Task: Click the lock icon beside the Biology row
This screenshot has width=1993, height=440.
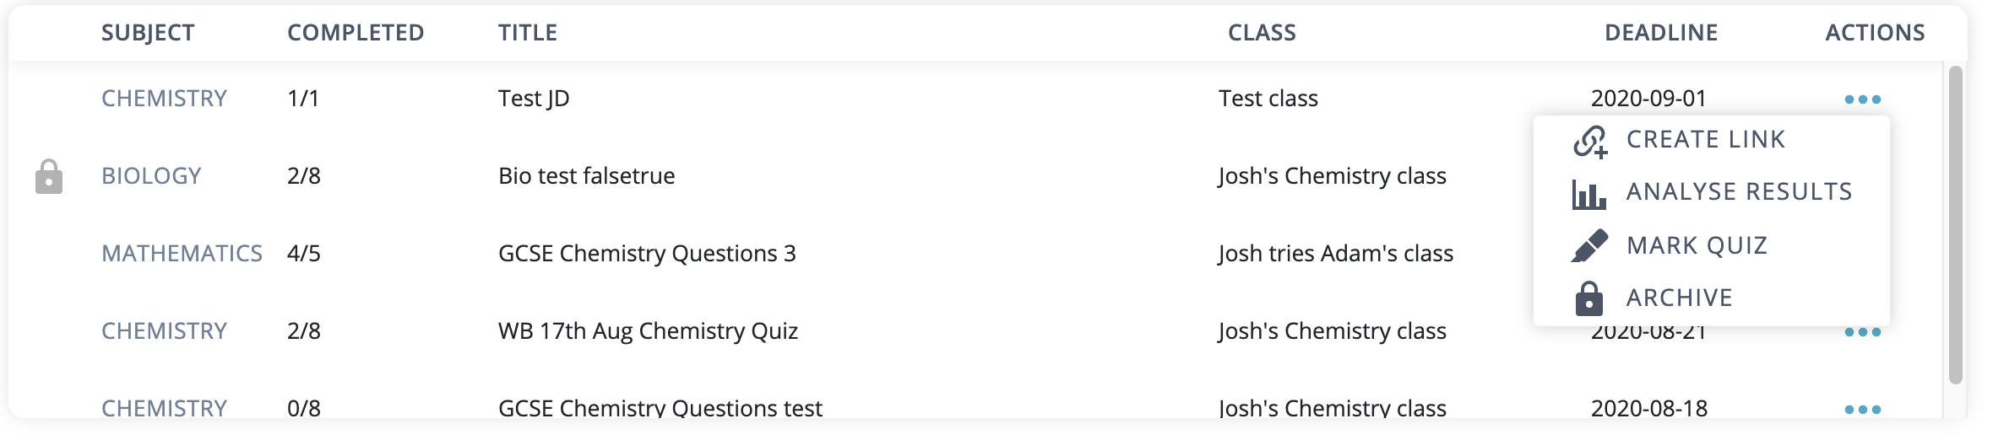Action: [x=49, y=177]
